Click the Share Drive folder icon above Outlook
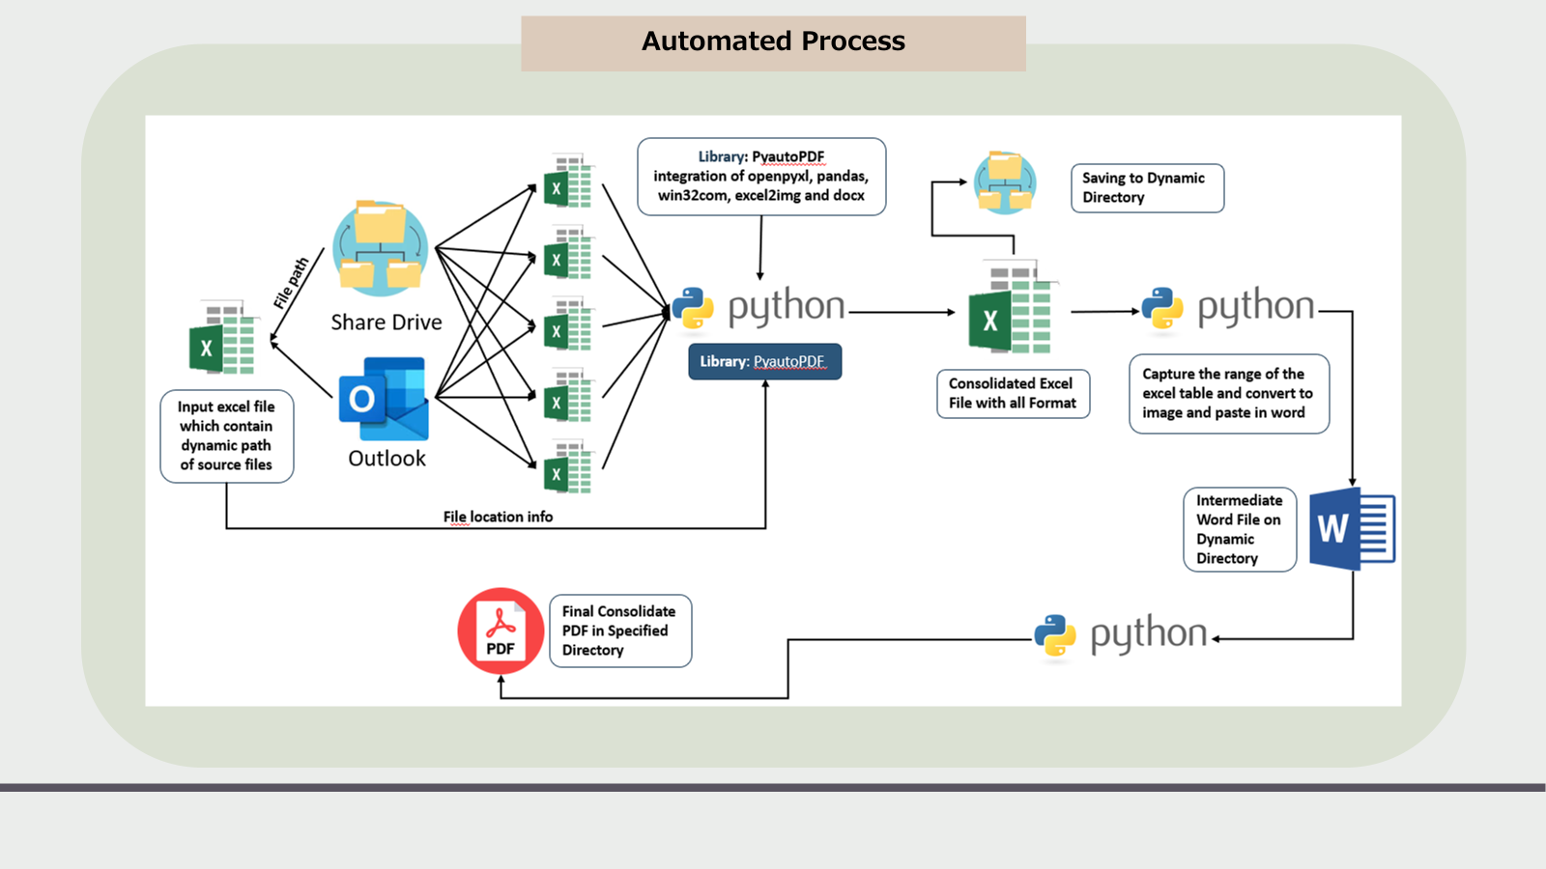Viewport: 1546px width, 869px height. (381, 249)
